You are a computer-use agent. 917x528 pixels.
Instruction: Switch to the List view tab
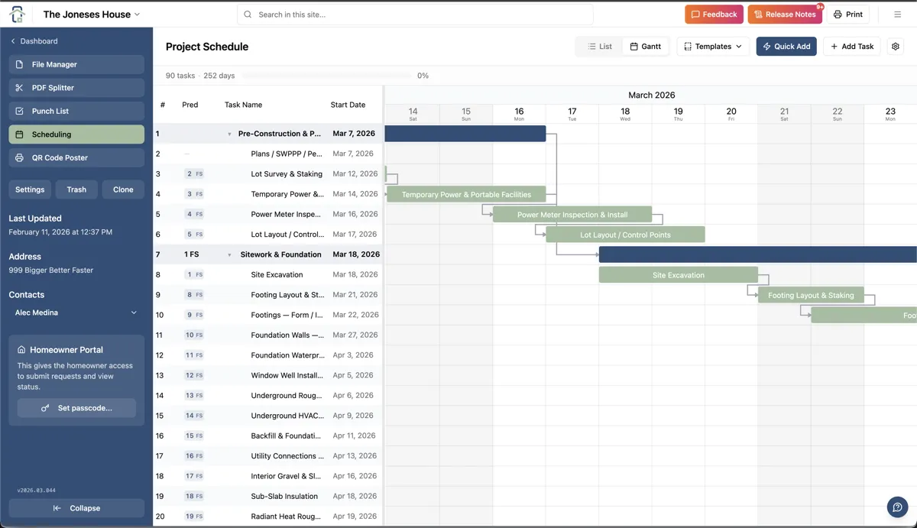coord(598,46)
